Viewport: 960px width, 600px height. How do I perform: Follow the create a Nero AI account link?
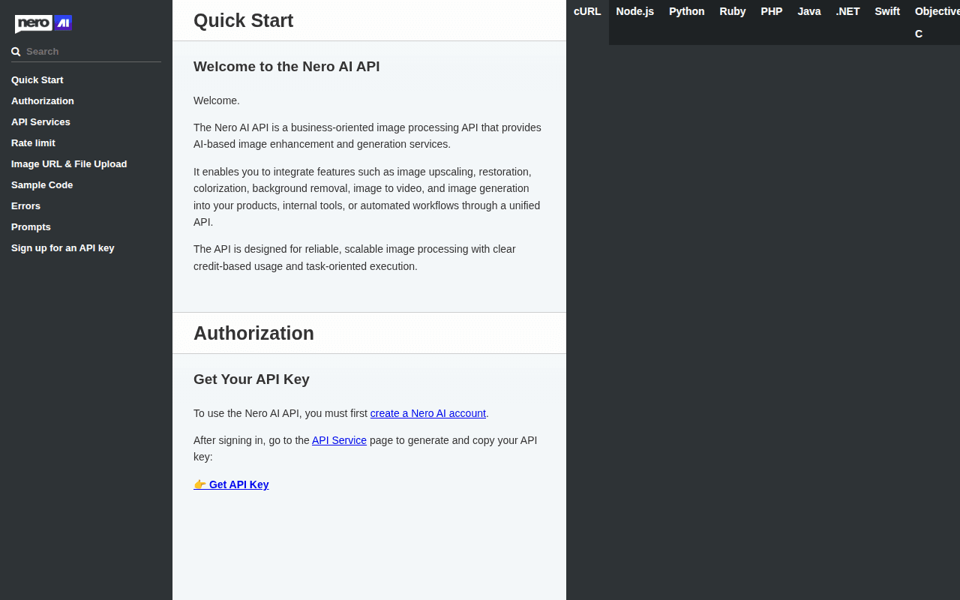428,413
